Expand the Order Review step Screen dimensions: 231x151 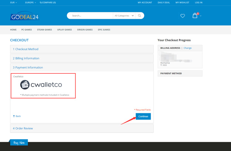[82, 128]
